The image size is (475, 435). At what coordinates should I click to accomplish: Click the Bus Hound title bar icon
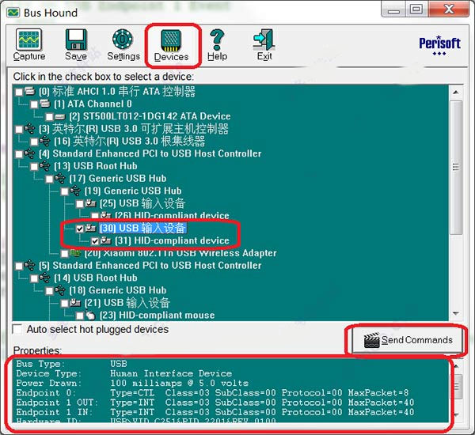[x=14, y=10]
